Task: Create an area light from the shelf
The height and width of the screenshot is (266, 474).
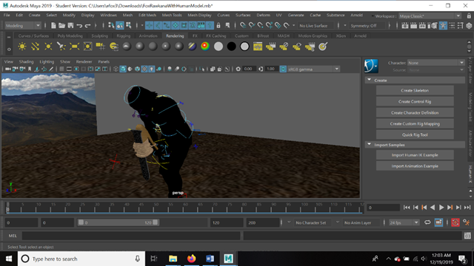Action: click(74, 47)
